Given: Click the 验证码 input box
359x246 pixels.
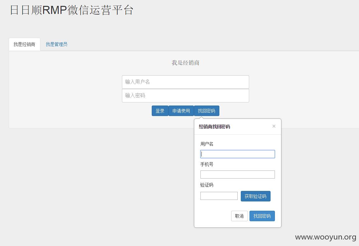Looking at the screenshot, I should coord(219,196).
